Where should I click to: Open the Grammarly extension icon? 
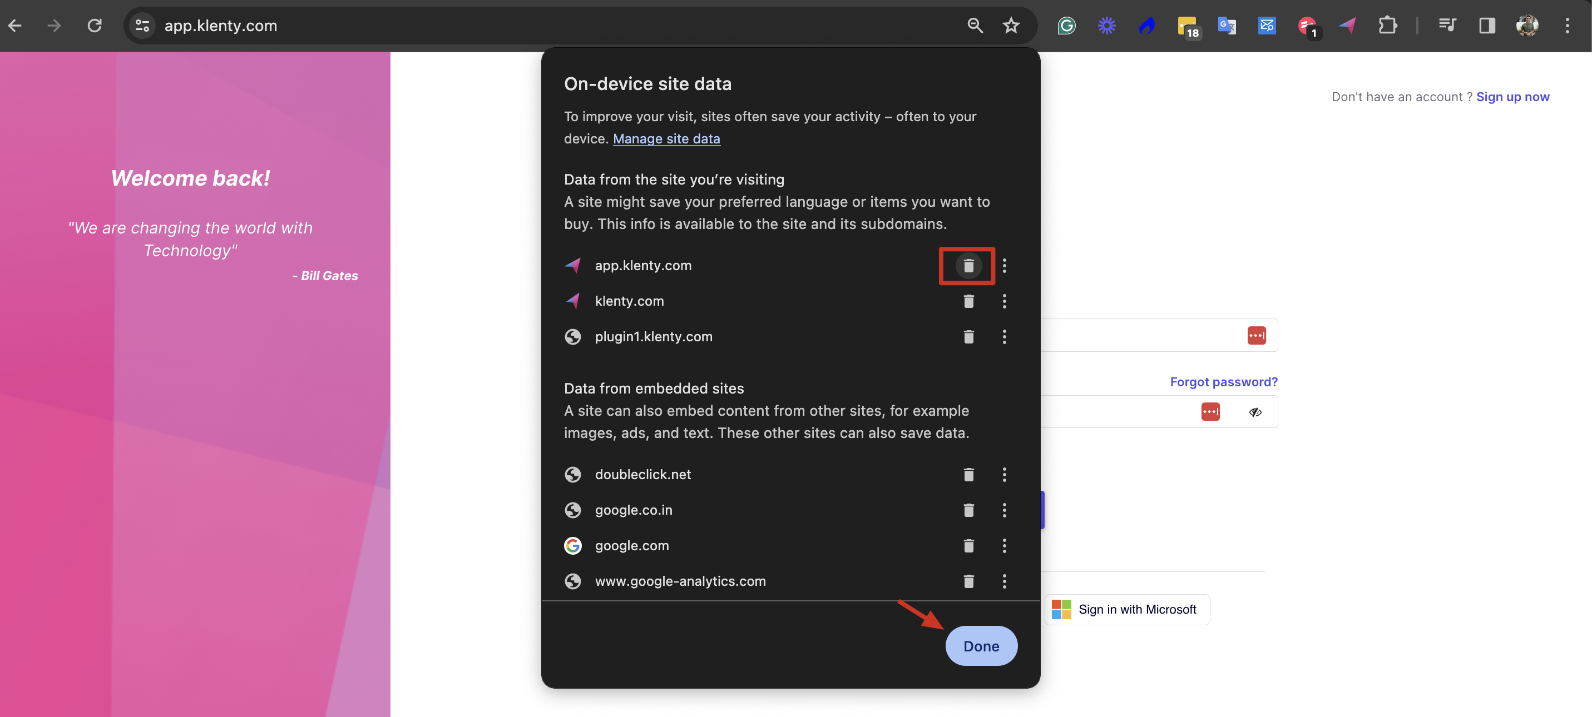(x=1066, y=26)
